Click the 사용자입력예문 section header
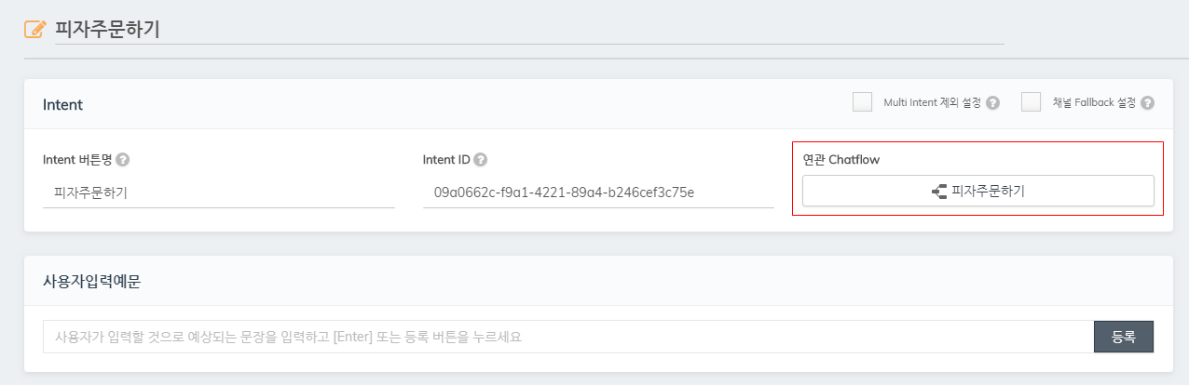 pyautogui.click(x=91, y=282)
